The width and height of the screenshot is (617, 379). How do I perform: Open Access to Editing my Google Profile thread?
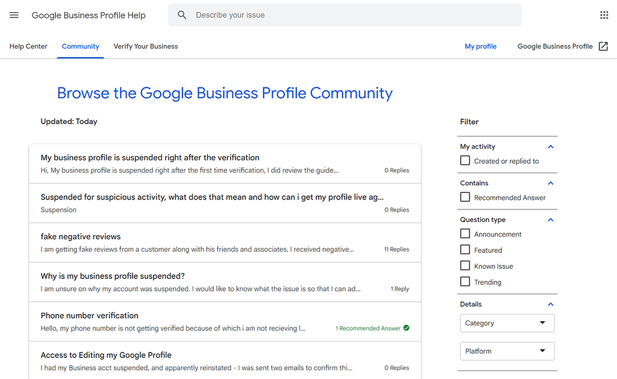point(225,360)
